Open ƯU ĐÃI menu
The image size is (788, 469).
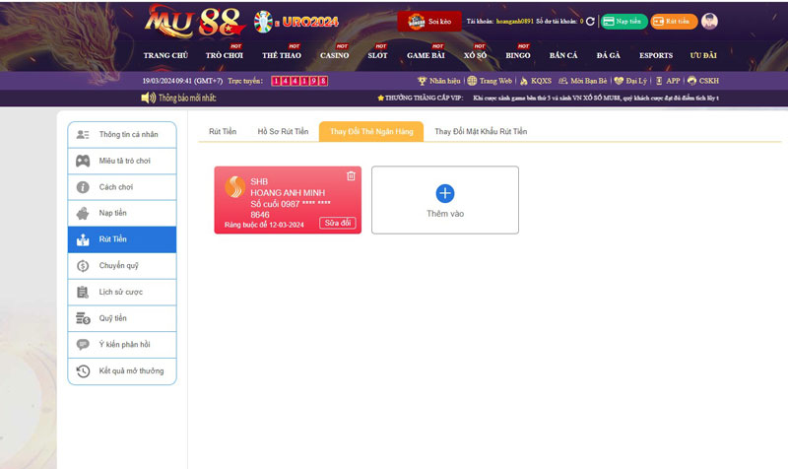coord(703,55)
